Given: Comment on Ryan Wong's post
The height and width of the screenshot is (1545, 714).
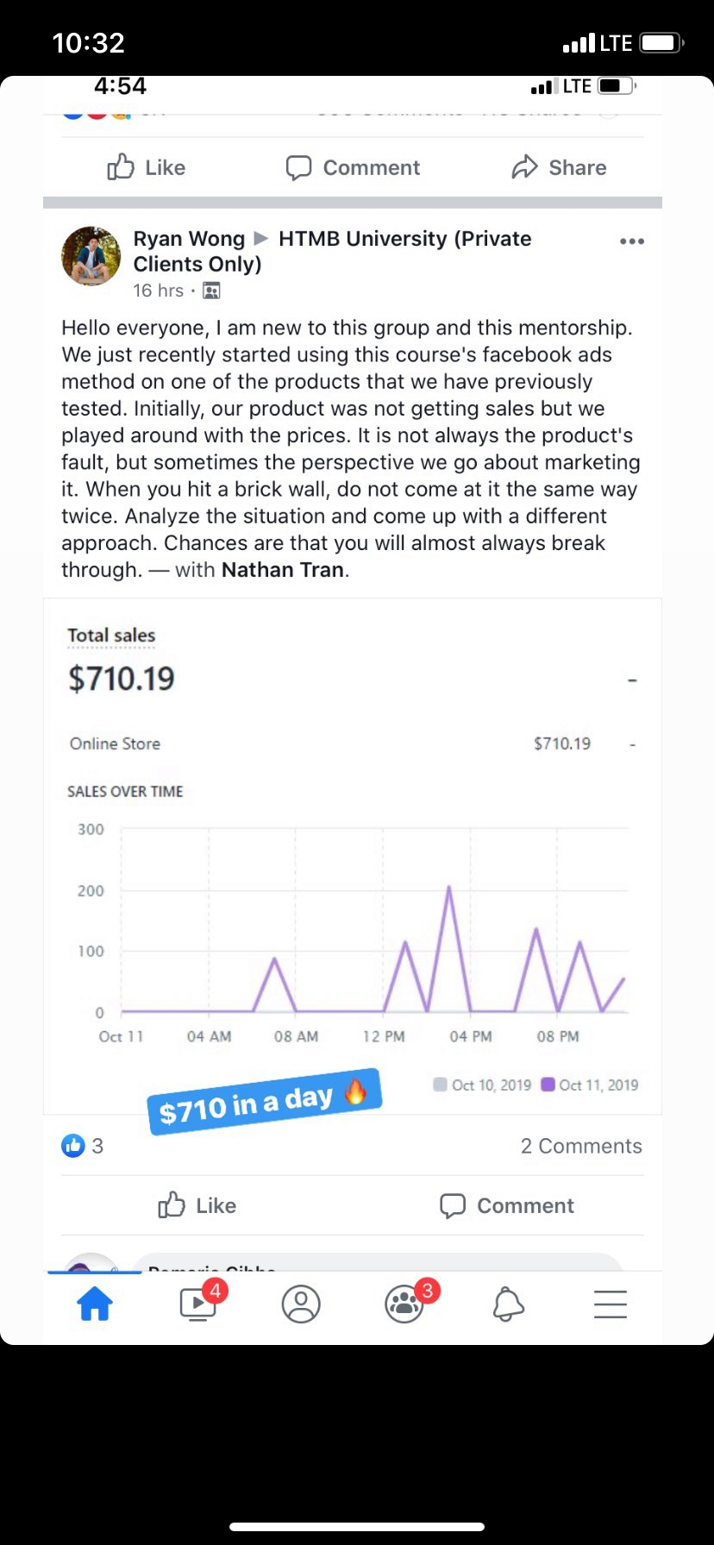Looking at the screenshot, I should click(507, 1205).
